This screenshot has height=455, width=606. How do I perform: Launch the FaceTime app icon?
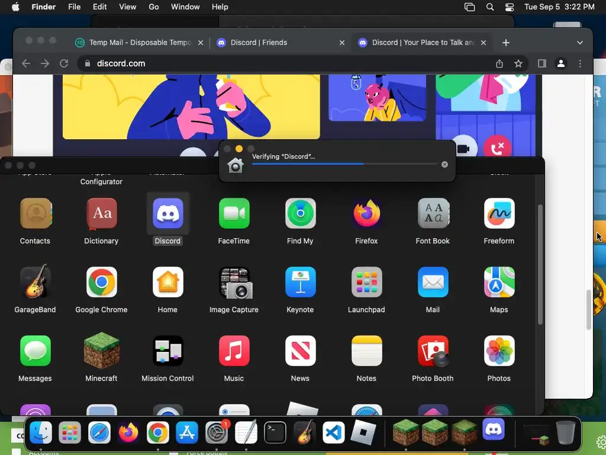pyautogui.click(x=234, y=213)
